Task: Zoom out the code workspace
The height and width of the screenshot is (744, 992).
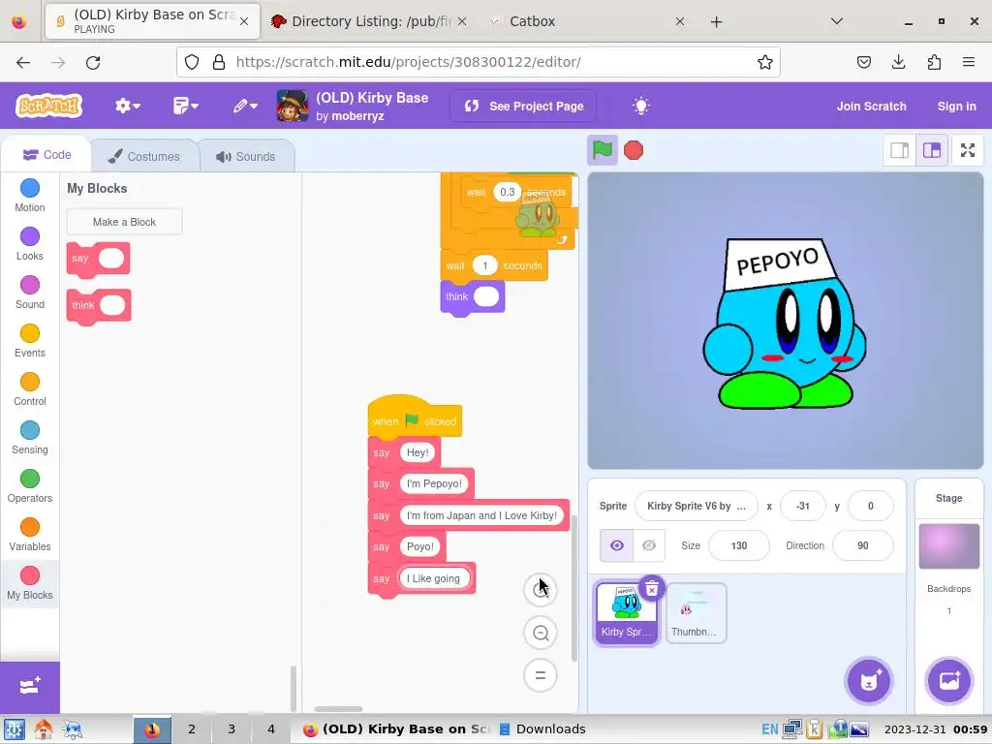Action: tap(541, 633)
